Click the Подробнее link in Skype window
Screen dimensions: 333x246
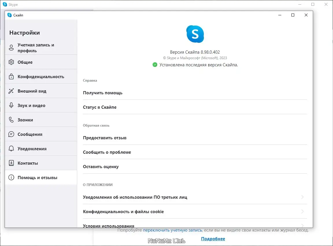tap(213, 239)
